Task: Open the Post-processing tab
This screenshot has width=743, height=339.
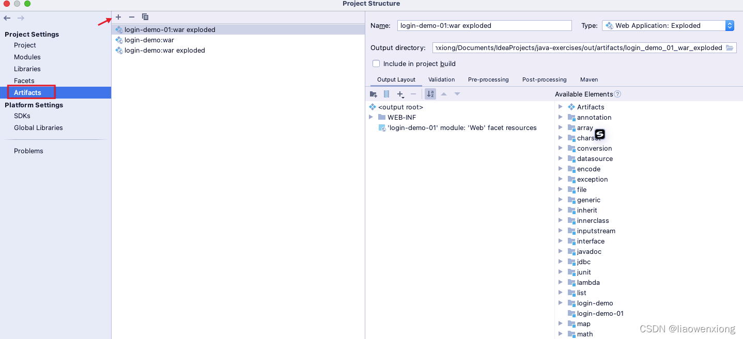Action: (x=545, y=79)
